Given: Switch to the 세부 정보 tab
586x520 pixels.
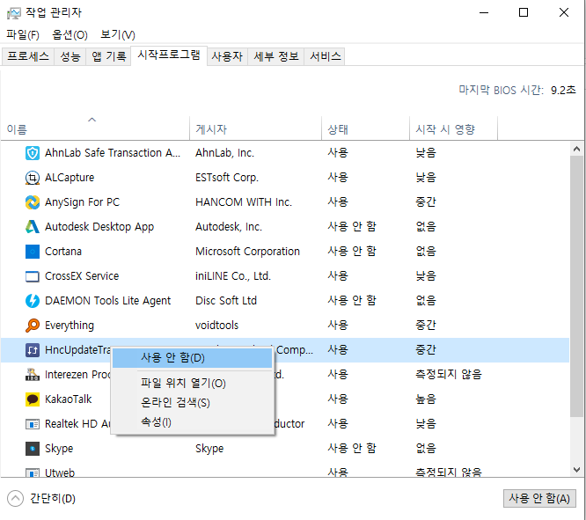Looking at the screenshot, I should point(276,56).
